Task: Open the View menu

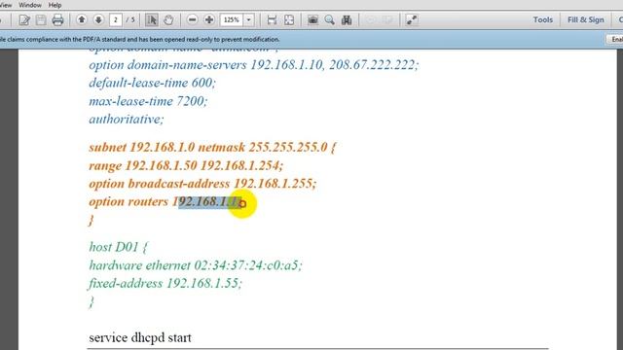Action: [6, 5]
